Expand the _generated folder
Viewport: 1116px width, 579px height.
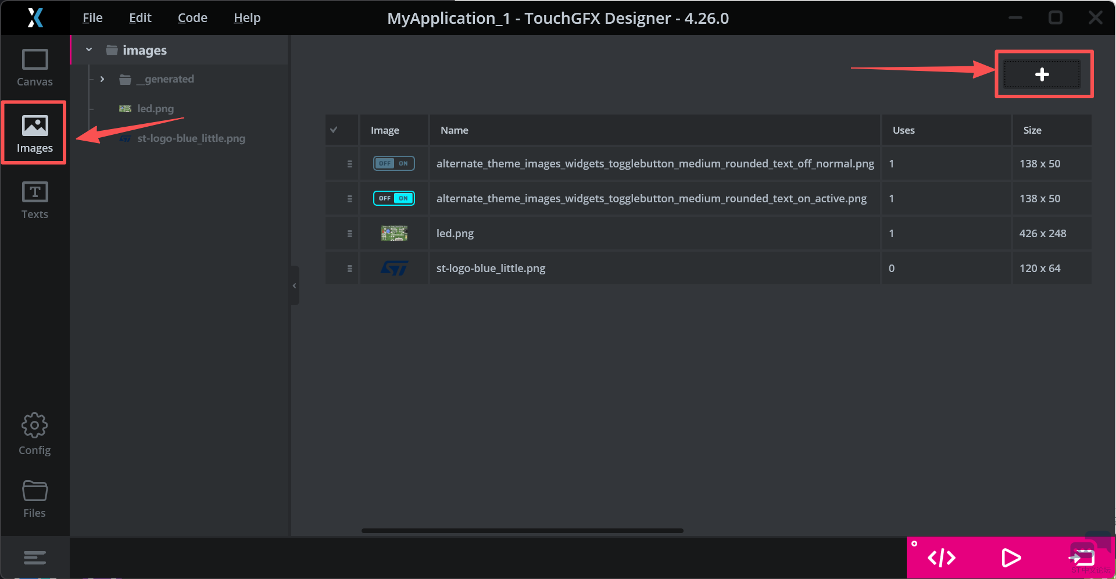(102, 79)
